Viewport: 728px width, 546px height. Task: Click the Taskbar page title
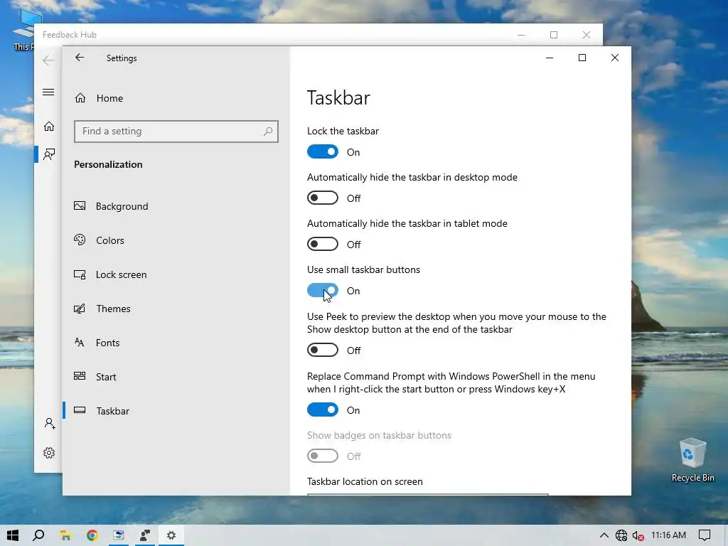click(x=338, y=97)
